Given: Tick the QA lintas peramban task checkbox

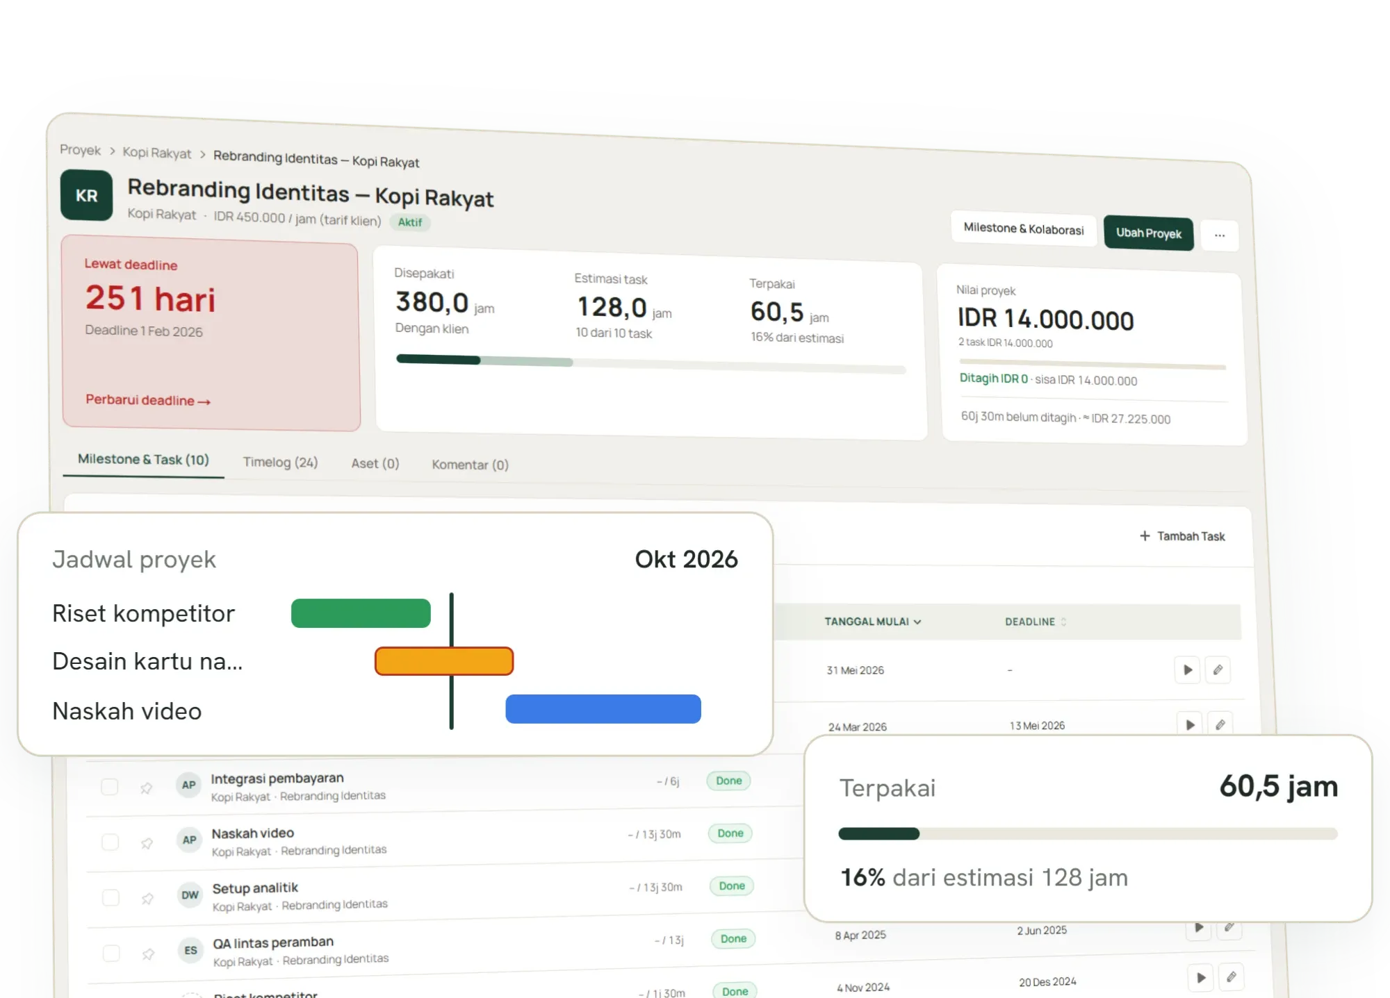Looking at the screenshot, I should tap(111, 953).
